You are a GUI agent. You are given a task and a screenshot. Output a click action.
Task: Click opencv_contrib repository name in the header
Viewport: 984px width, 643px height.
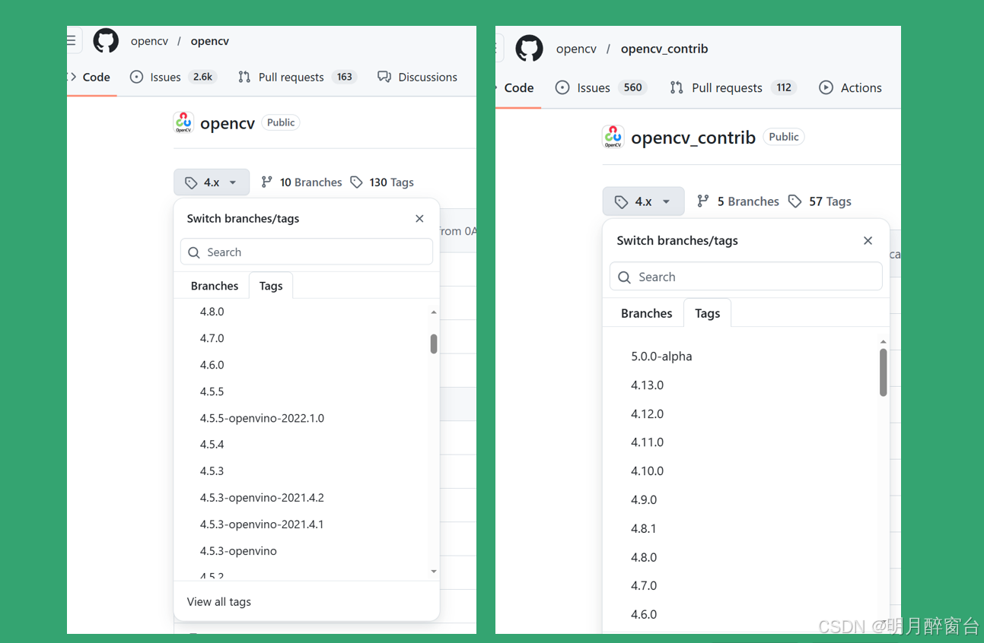664,49
